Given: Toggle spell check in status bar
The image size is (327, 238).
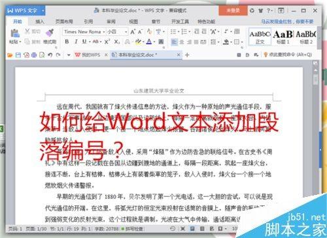Looking at the screenshot, I should [x=132, y=229].
